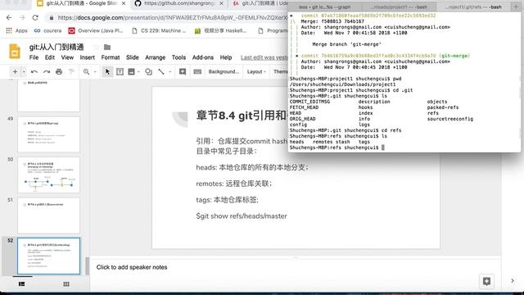
Task: Click the browser Back arrow
Action: [x=9, y=17]
